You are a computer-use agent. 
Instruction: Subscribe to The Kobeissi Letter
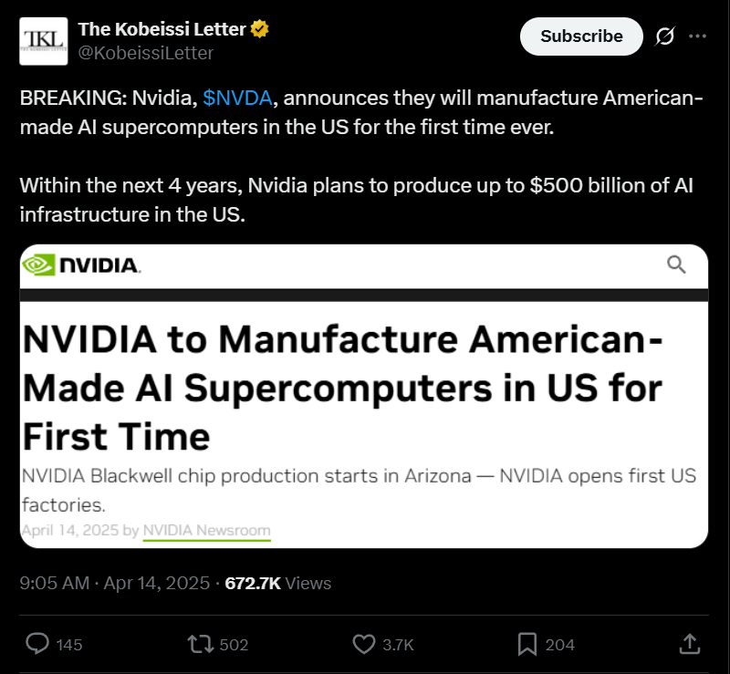coord(581,36)
